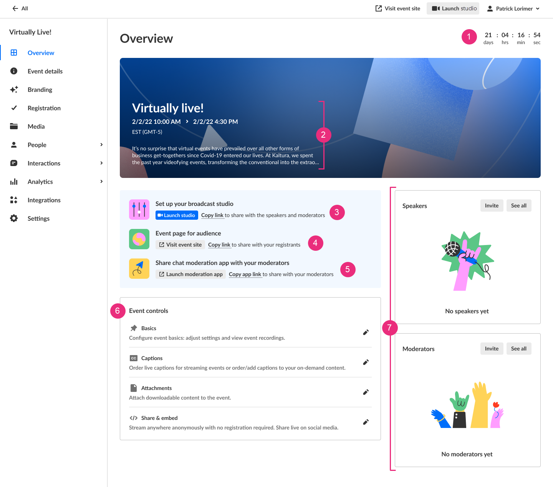Click the user avatar icon beside Patrick Lorimer

[x=490, y=8]
